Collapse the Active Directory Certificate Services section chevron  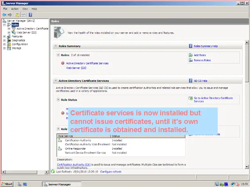tap(55, 81)
